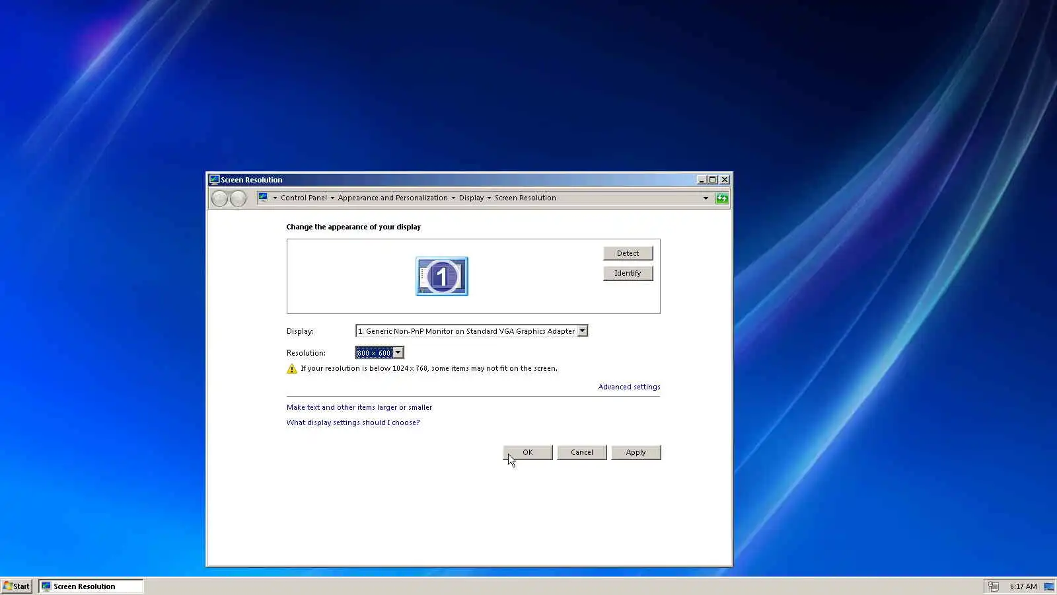The width and height of the screenshot is (1057, 595).
Task: Open the Display monitor selection dropdown
Action: coord(472,331)
